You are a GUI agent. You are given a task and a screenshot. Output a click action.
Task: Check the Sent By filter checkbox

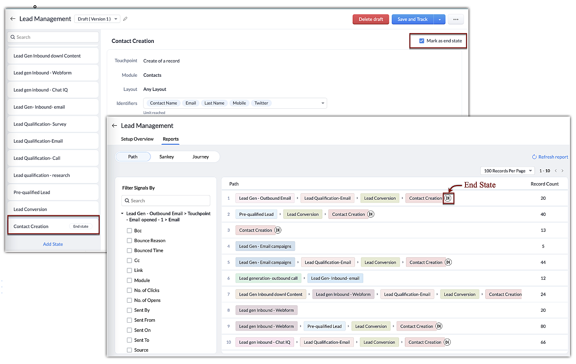129,310
